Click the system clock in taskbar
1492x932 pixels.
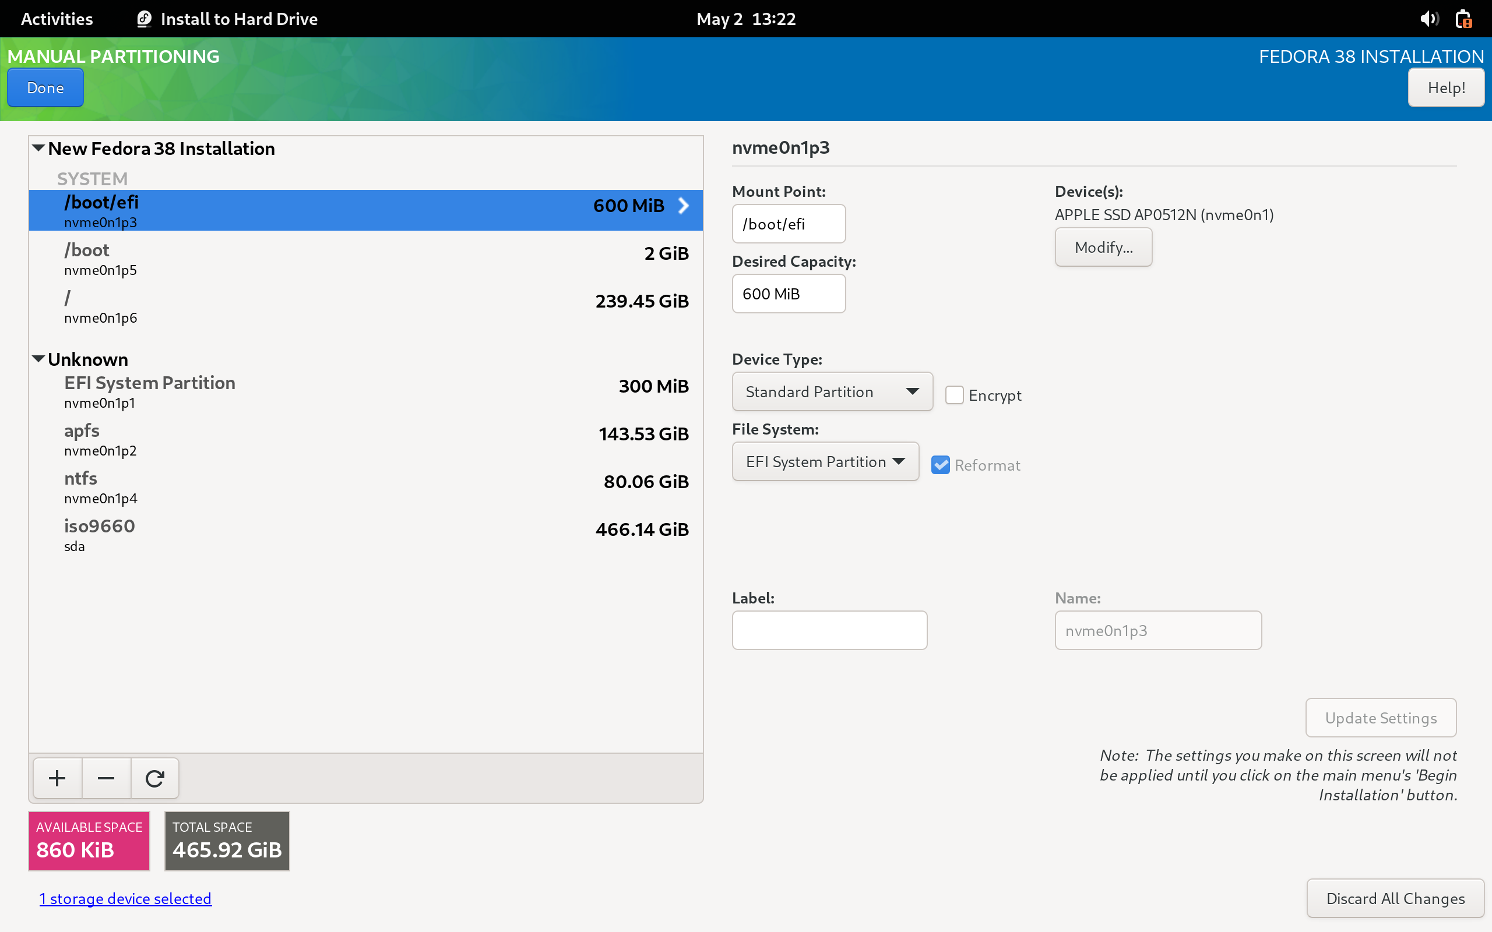click(745, 17)
